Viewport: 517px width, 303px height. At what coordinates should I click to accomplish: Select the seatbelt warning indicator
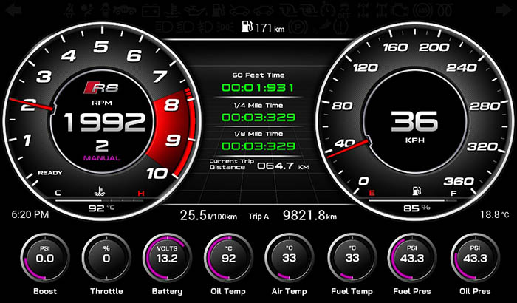pyautogui.click(x=70, y=10)
